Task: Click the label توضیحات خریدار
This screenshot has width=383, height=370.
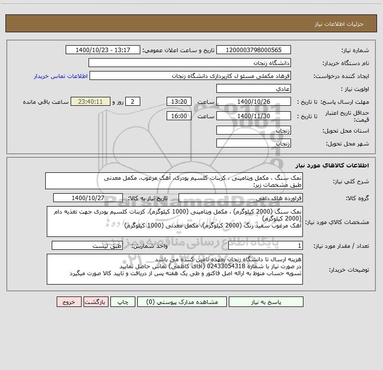Action: coord(349,270)
